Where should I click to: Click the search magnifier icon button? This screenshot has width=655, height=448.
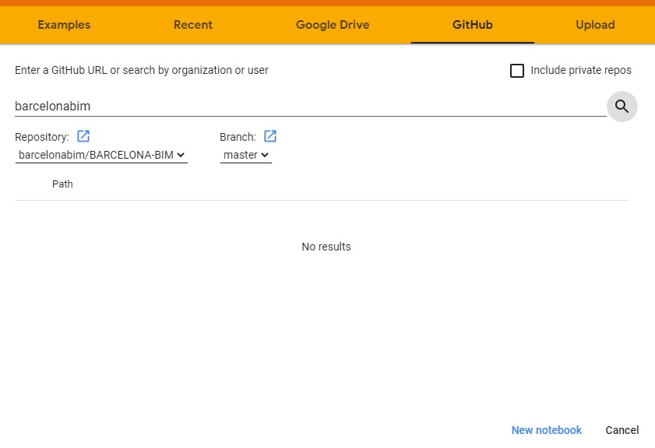point(622,107)
